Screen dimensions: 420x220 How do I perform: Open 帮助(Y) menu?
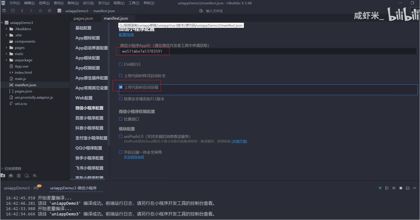click(149, 3)
